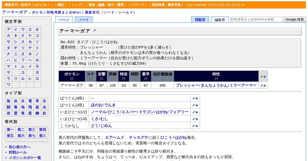
Task: Go to トップ in the top bar
Action: click(x=76, y=5)
